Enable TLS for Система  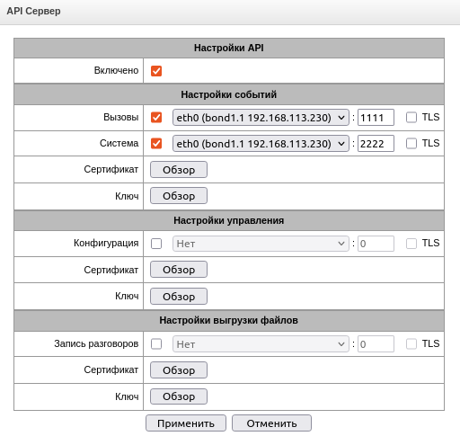(411, 143)
